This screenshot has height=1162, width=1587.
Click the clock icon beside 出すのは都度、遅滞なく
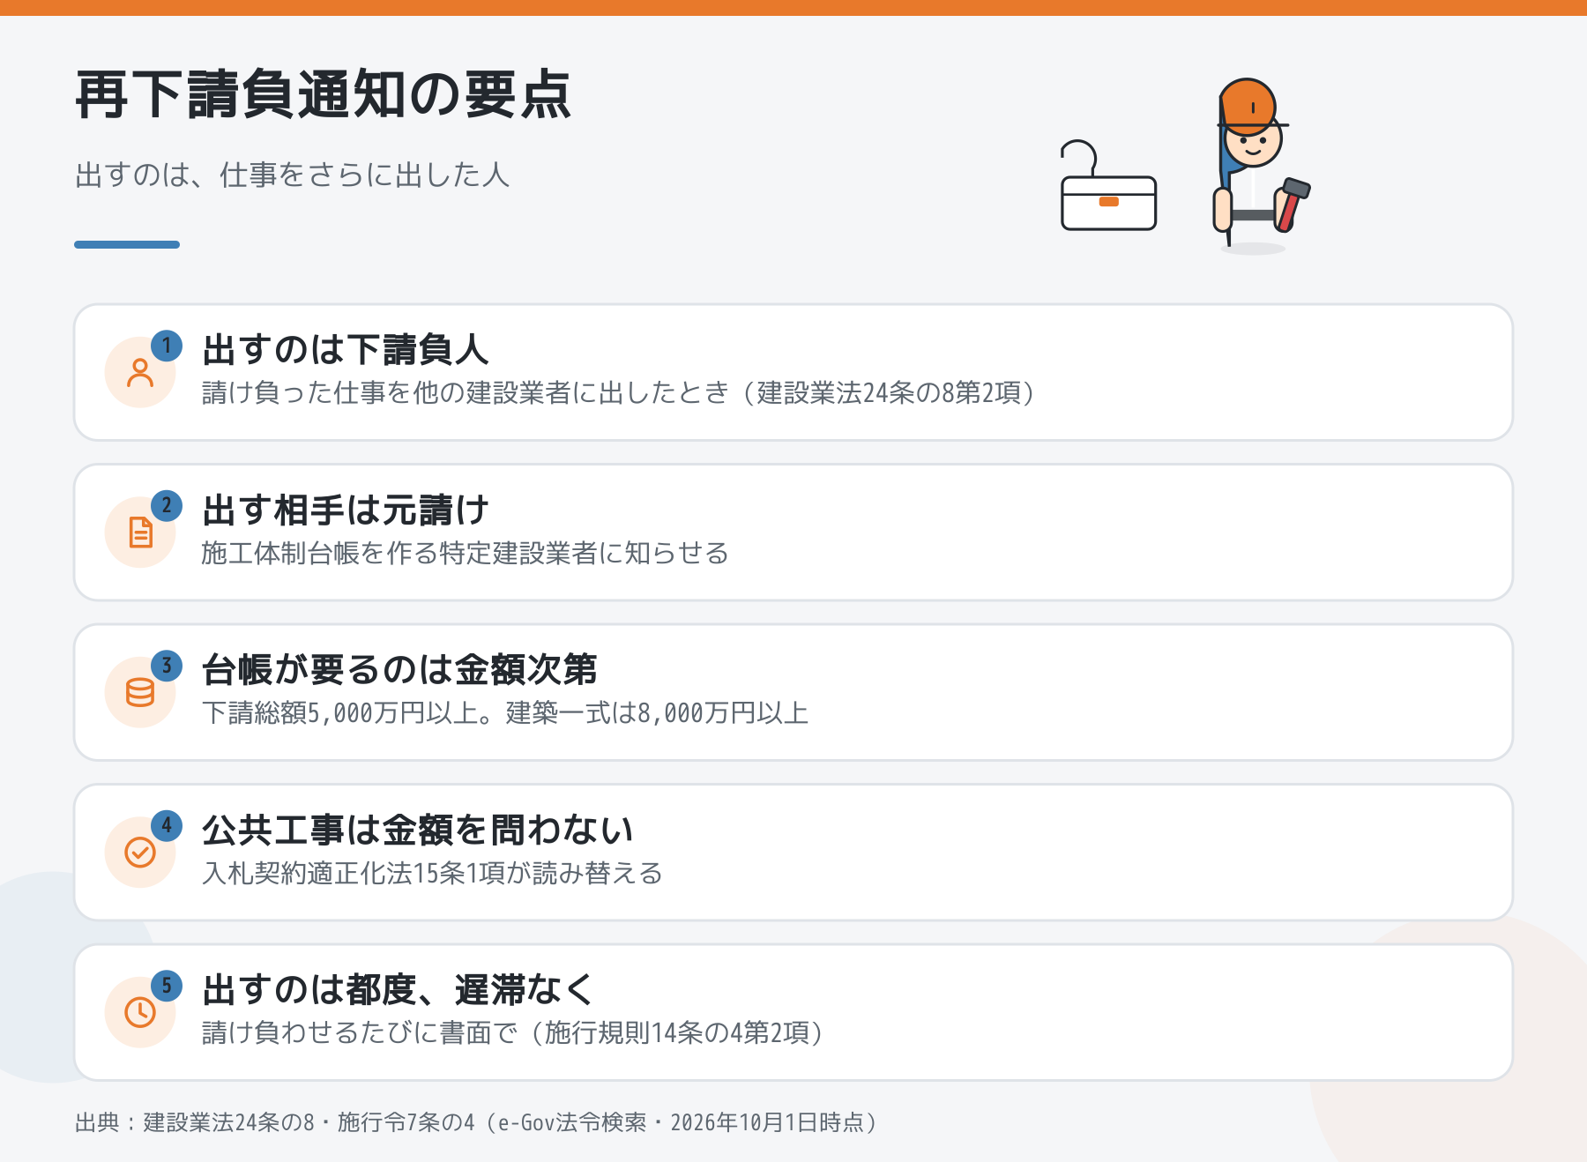tap(140, 1012)
